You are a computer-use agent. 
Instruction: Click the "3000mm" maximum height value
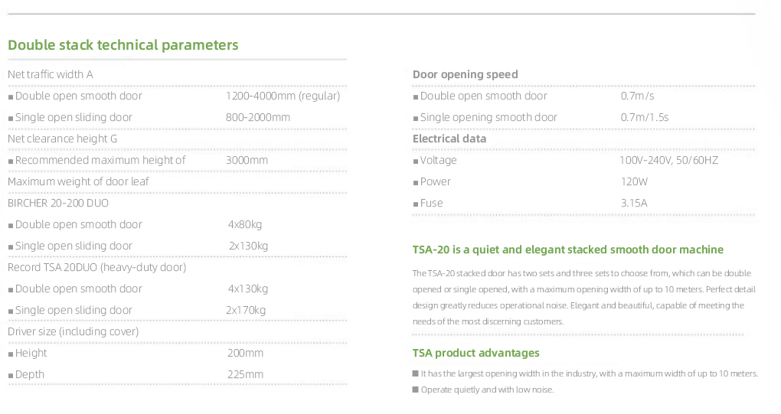pyautogui.click(x=247, y=161)
